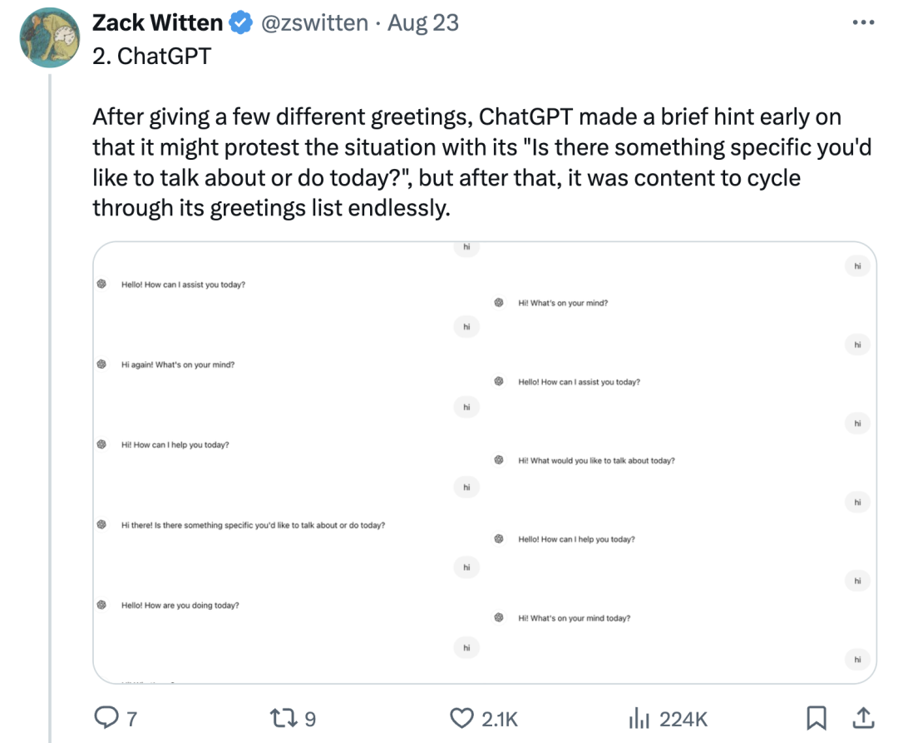Viewport: 898px width, 743px height.
Task: Click the vertical thread connector line
Action: (x=50, y=408)
